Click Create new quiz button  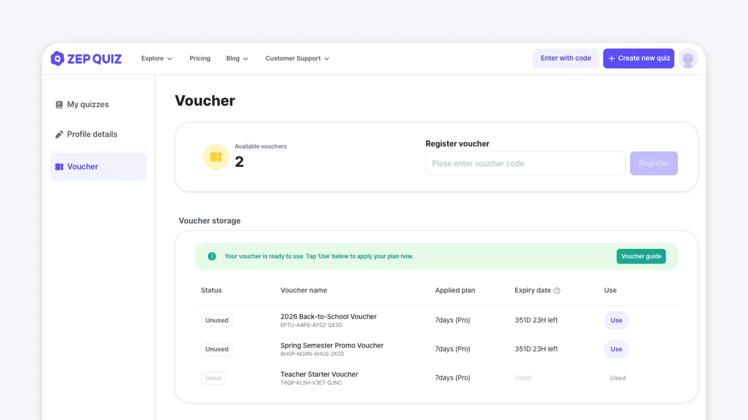(638, 59)
